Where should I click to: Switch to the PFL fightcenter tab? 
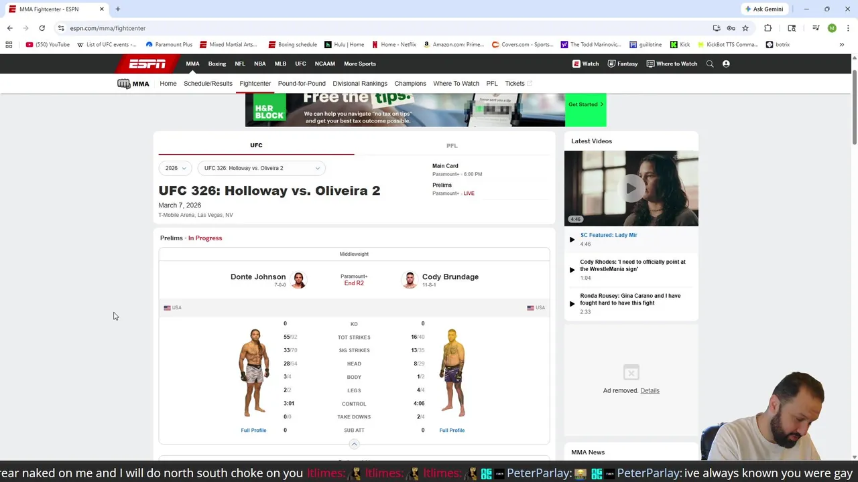tap(452, 145)
